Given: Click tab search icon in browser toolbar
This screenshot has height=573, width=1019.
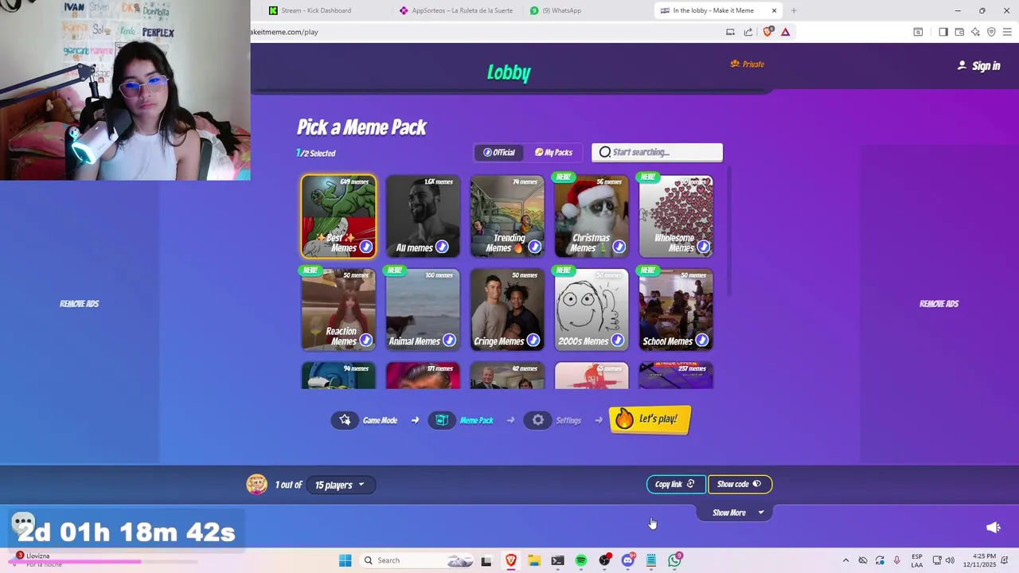Looking at the screenshot, I should (918, 32).
